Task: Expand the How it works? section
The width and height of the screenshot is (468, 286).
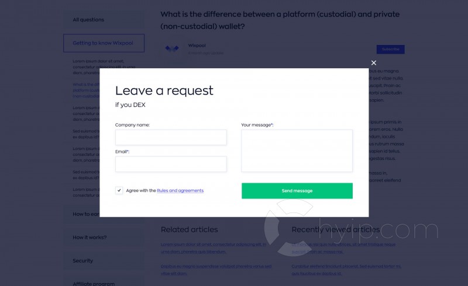Action: pyautogui.click(x=90, y=238)
